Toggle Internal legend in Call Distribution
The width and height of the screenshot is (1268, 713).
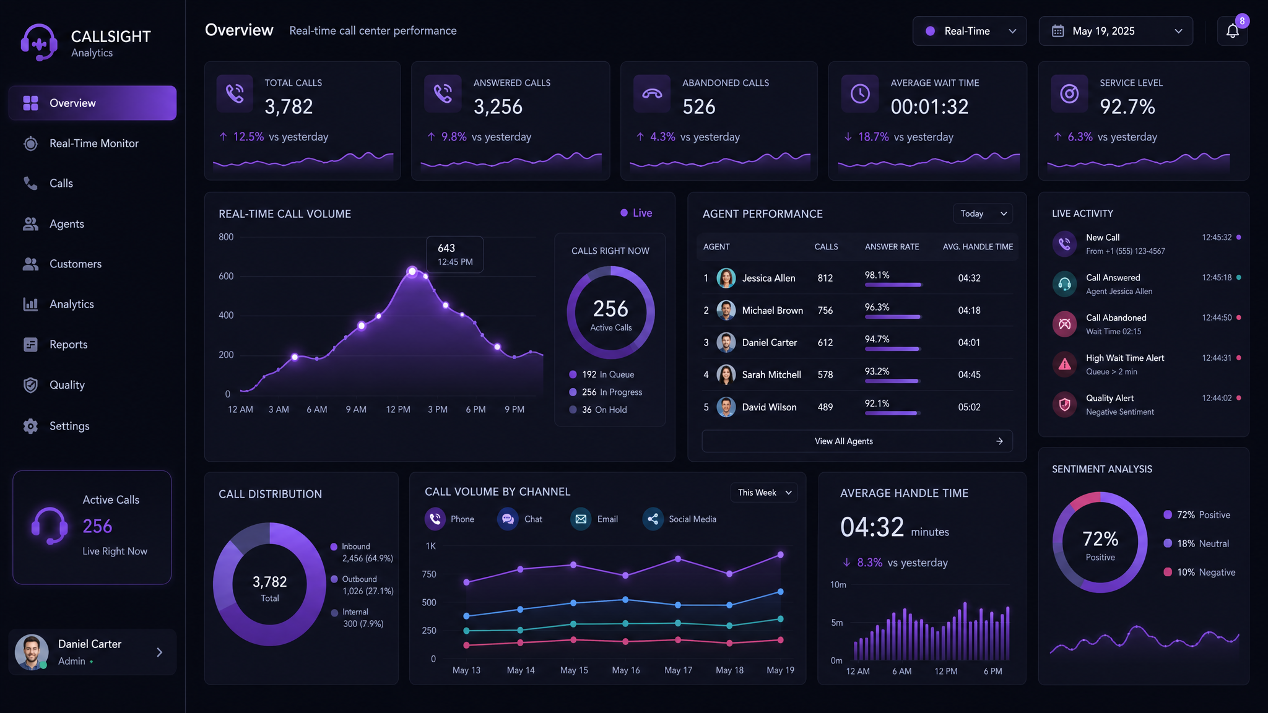(x=357, y=618)
